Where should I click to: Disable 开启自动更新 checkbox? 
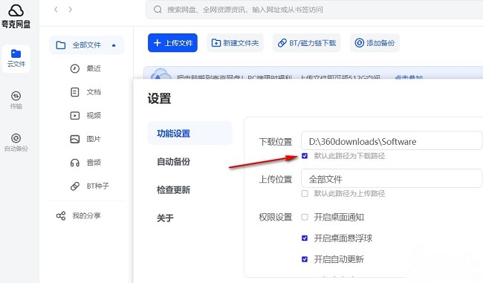(x=305, y=259)
